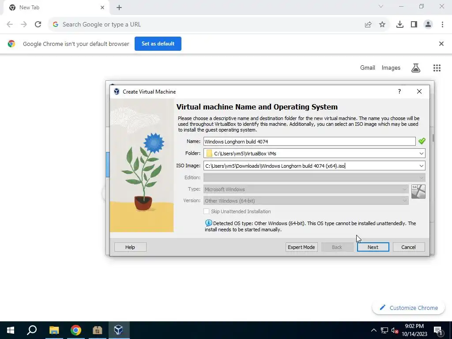Click network status tray icon
452x339 pixels.
click(384, 330)
